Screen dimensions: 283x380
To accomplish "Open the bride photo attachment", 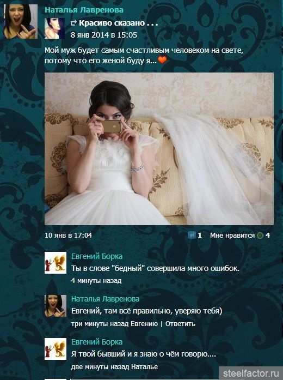I will pos(159,149).
